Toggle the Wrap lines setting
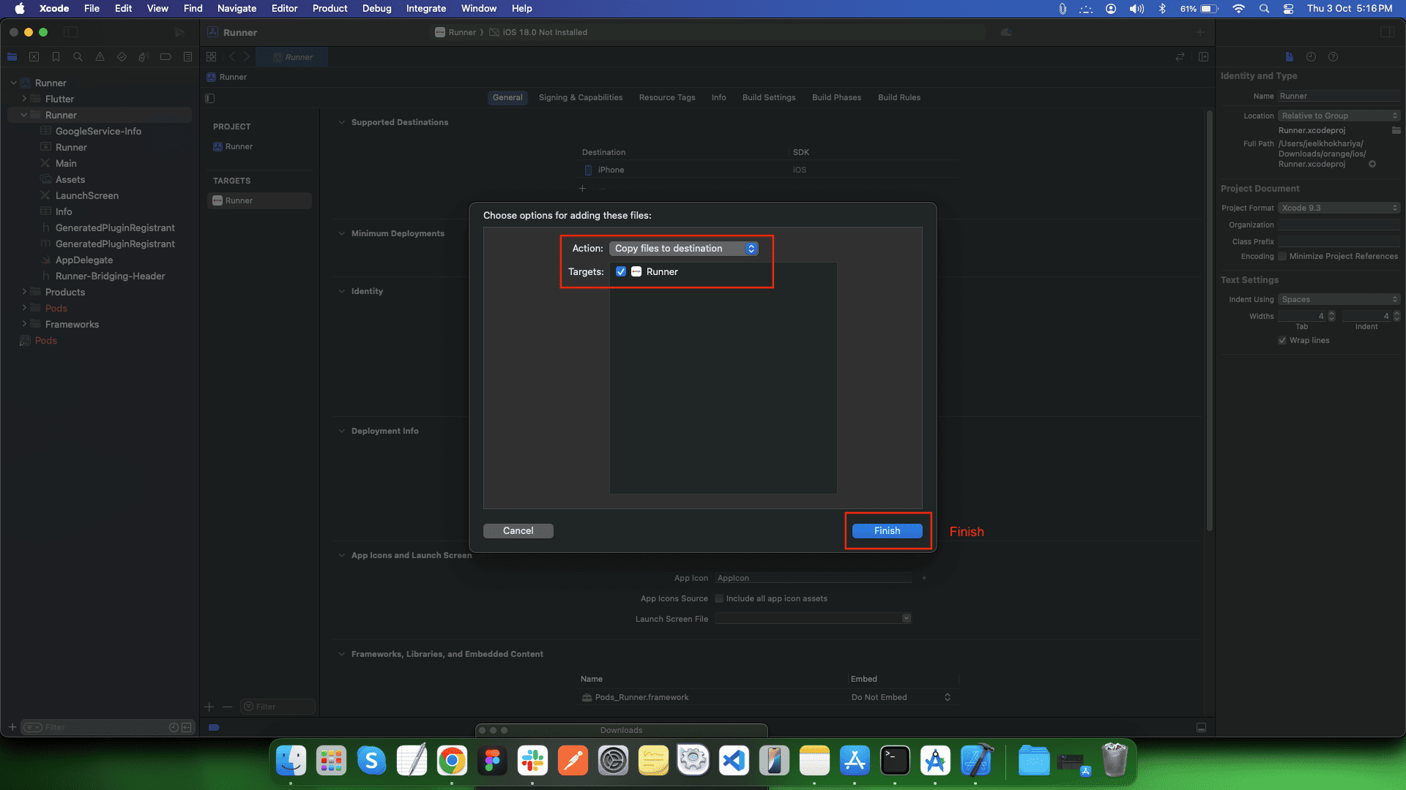 1282,340
